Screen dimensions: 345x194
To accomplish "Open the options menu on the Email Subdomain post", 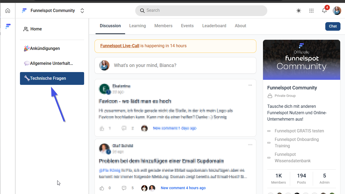I will pos(250,145).
